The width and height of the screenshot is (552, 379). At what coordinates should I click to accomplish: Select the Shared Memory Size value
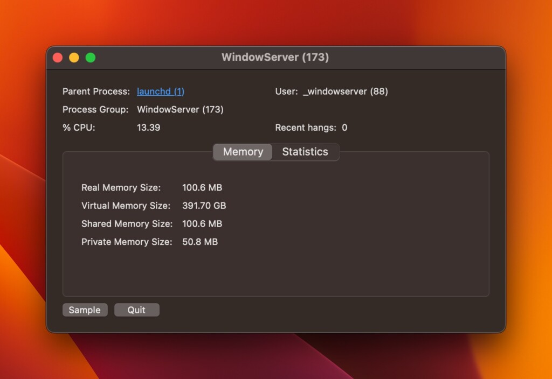coord(202,224)
